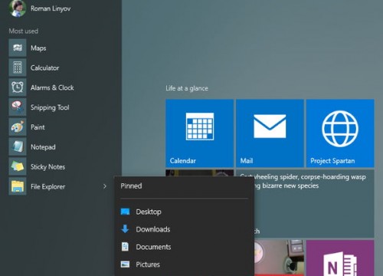This screenshot has height=276, width=383.
Task: Select Downloads in the Pinned menu
Action: tap(184, 229)
